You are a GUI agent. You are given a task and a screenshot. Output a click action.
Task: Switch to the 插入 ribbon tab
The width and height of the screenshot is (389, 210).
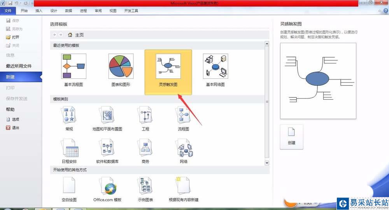(x=39, y=11)
